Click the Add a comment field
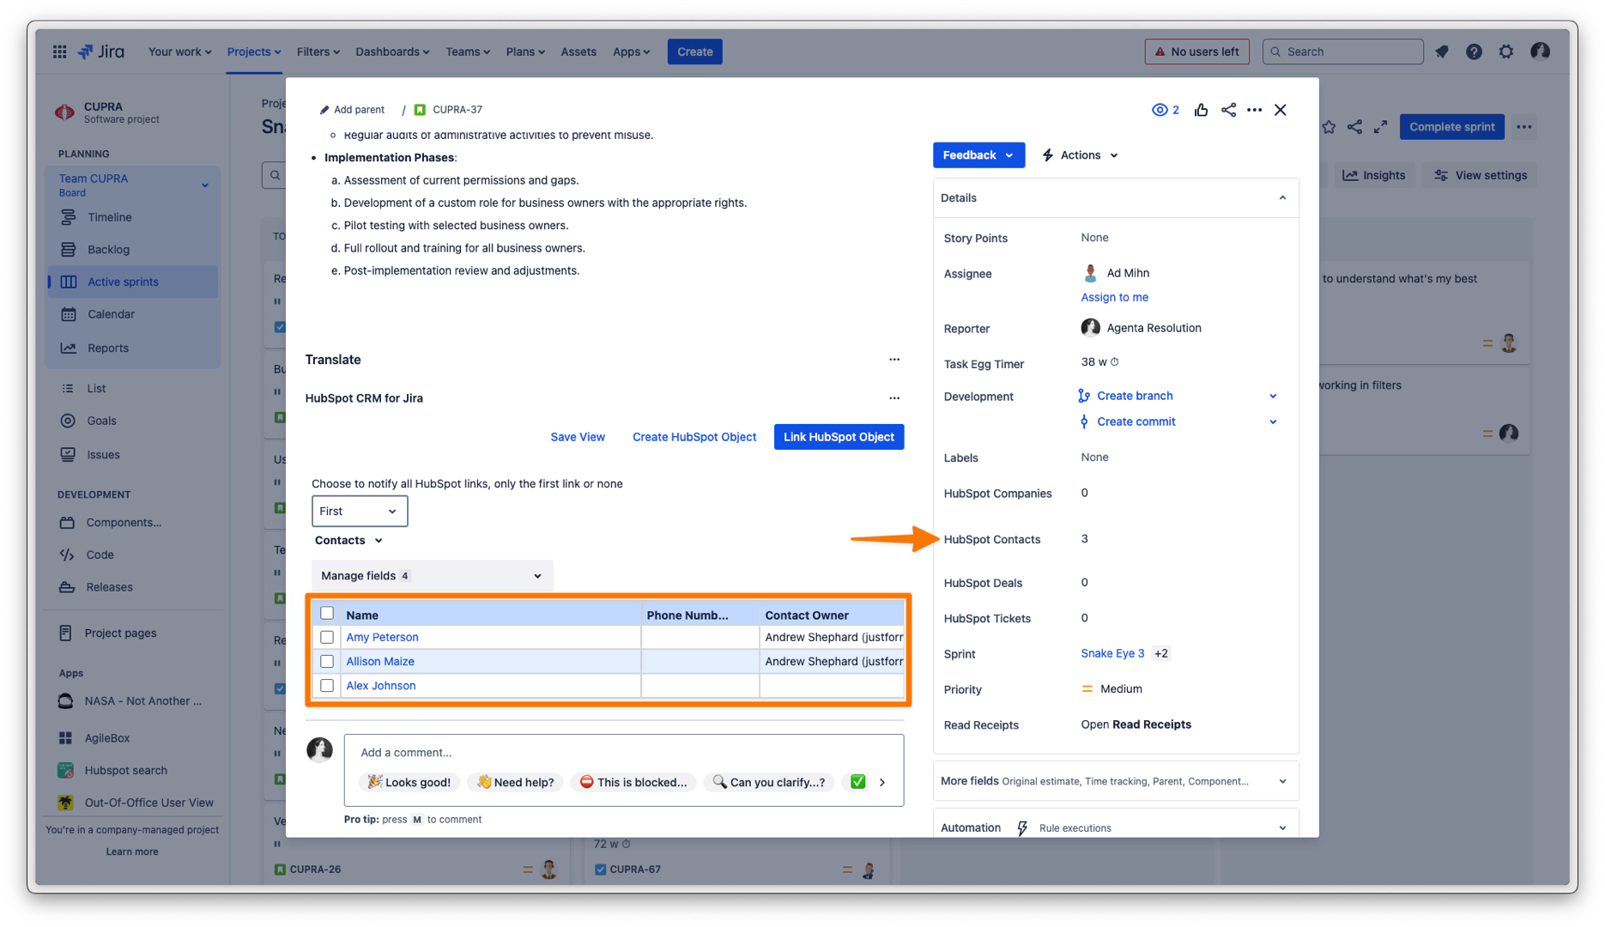The width and height of the screenshot is (1605, 927). click(623, 753)
